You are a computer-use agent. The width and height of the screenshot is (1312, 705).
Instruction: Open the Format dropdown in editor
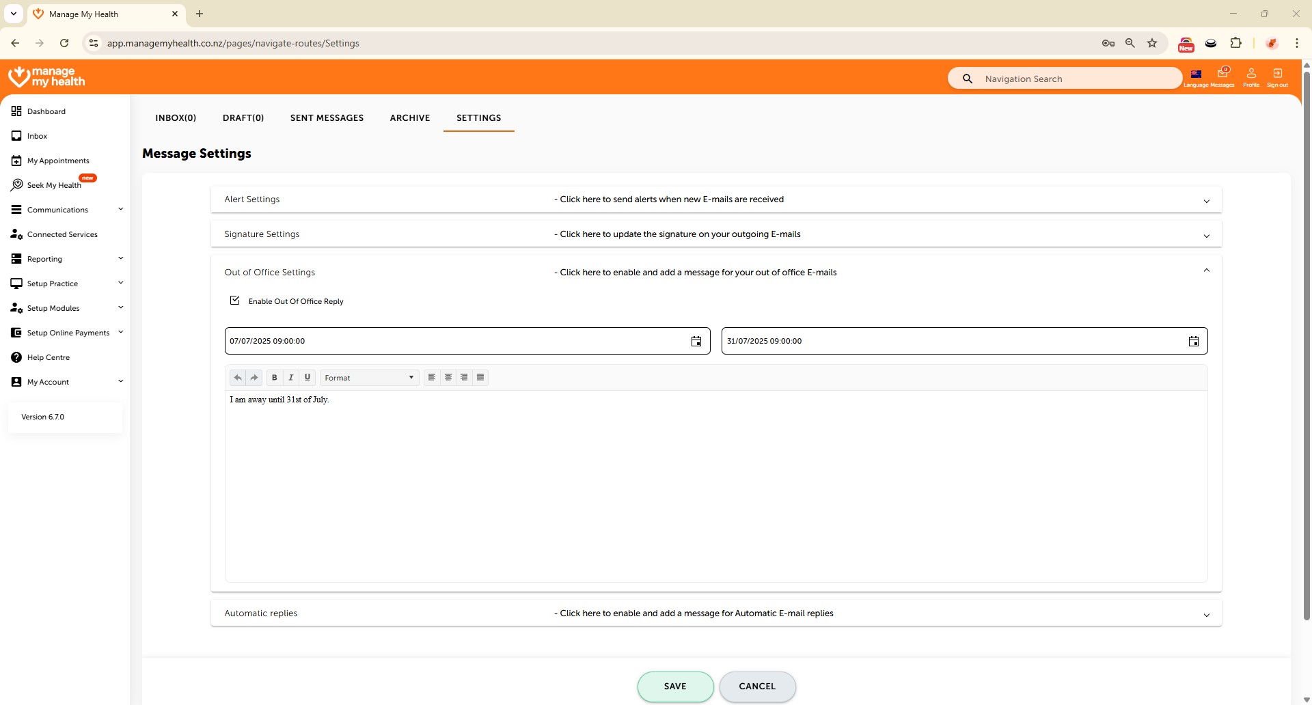coord(369,378)
